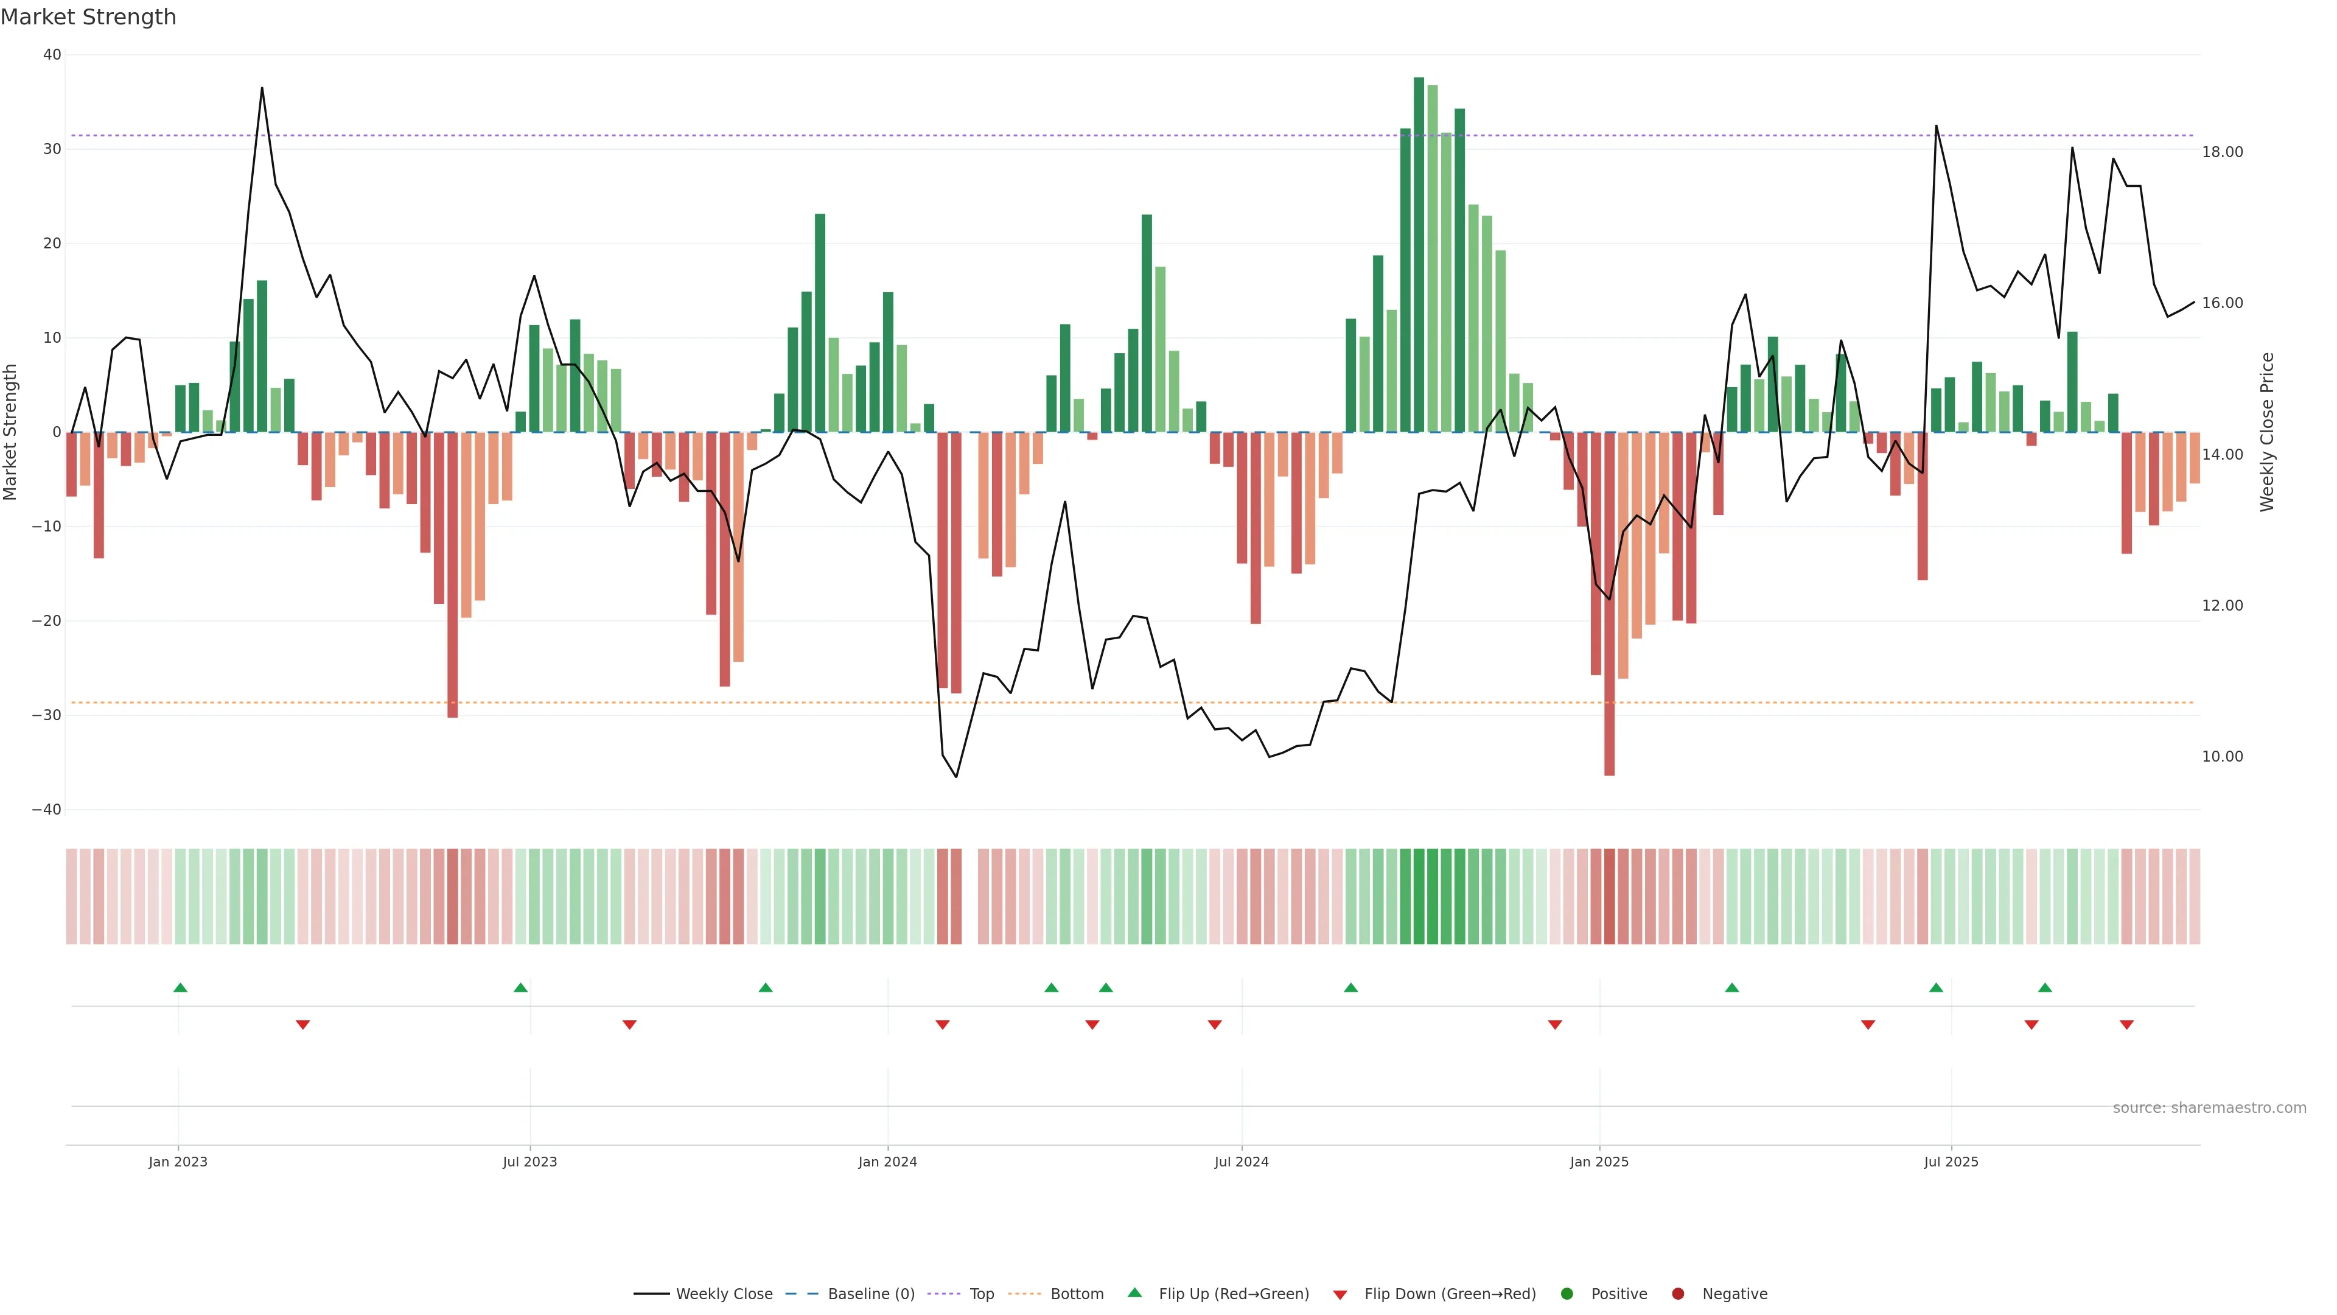The width and height of the screenshot is (2337, 1315).
Task: Click the flip-down marker just after Jan 2024
Action: pyautogui.click(x=943, y=1025)
